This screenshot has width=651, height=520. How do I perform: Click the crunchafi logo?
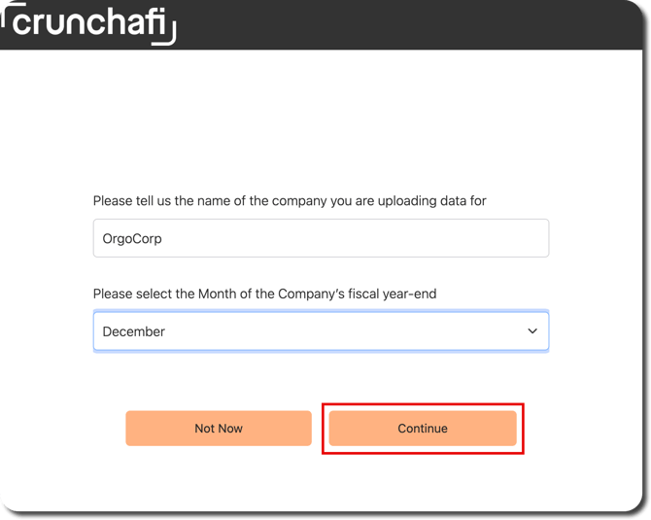coord(88,23)
